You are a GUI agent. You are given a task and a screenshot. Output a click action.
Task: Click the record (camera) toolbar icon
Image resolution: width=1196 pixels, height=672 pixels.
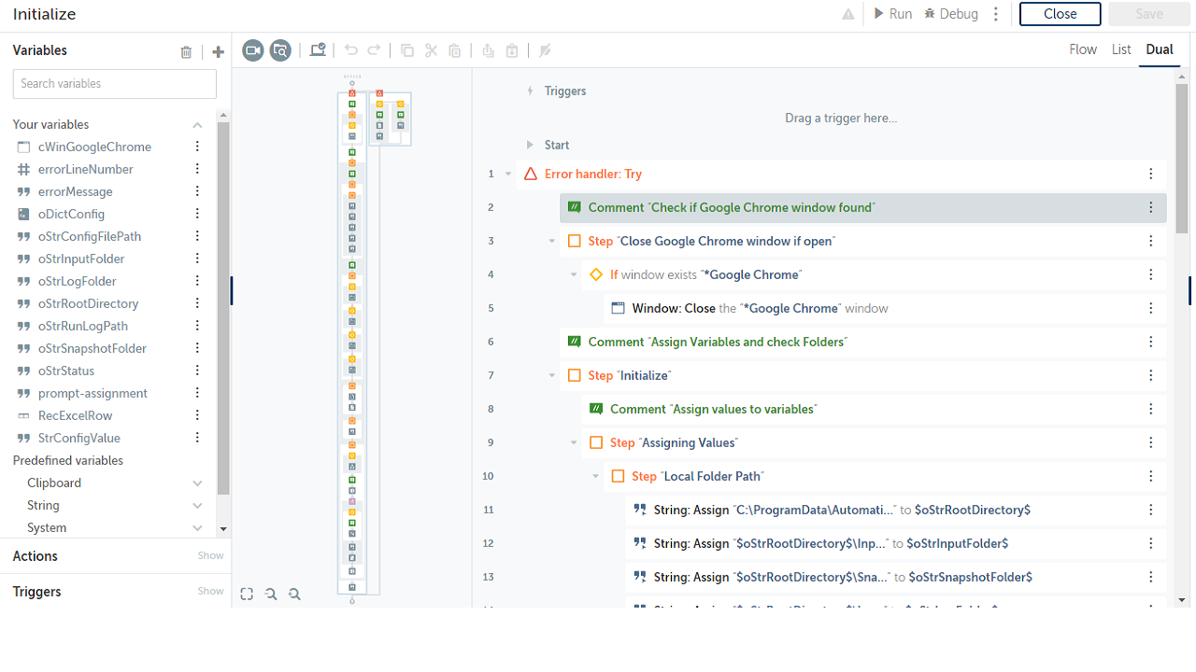[x=252, y=50]
